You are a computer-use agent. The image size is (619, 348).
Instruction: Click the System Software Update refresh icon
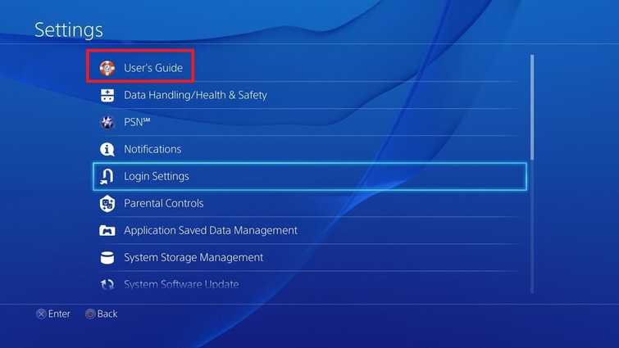tap(107, 284)
